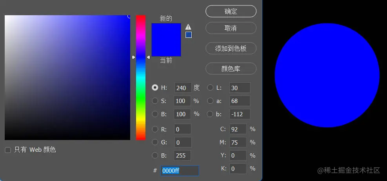Click the 新的 label text

coord(166,19)
